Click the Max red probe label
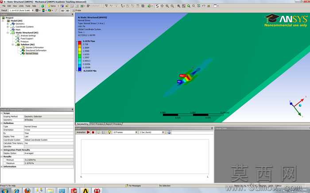The height and width of the screenshot is (193, 310). tap(182, 76)
